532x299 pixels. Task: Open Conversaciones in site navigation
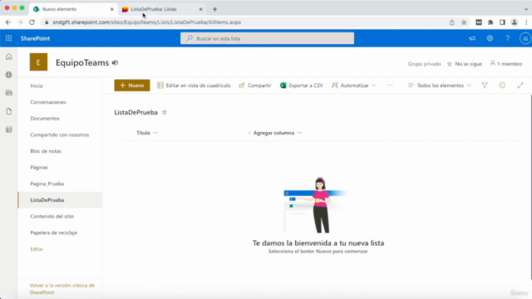point(48,102)
